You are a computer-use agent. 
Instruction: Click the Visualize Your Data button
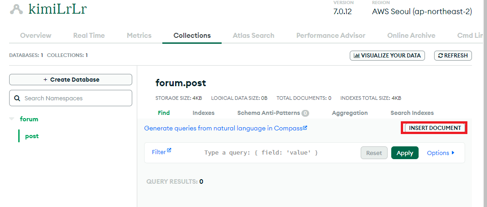pos(387,56)
